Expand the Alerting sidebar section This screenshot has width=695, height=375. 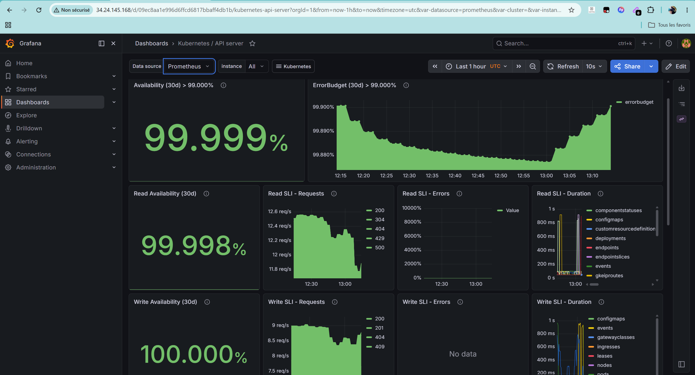(114, 141)
